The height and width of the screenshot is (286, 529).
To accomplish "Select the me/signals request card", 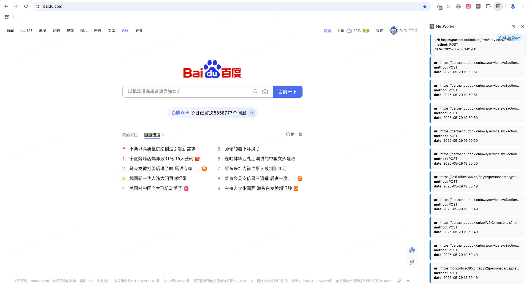I will coord(477,227).
